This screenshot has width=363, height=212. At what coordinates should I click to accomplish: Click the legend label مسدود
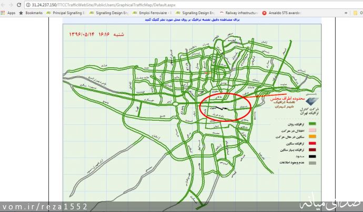pos(299,156)
